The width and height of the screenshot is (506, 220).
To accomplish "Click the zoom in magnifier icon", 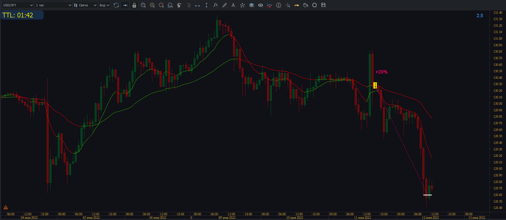I will coord(152,5).
